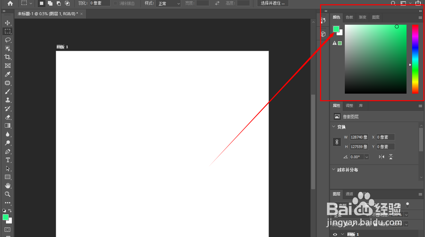Viewport: 425px width, 237px height.
Task: Open the rotation angle dropdown
Action: (367, 157)
